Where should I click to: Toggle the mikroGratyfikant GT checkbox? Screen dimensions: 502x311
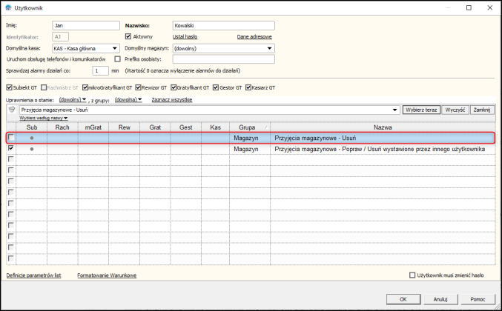(x=85, y=87)
